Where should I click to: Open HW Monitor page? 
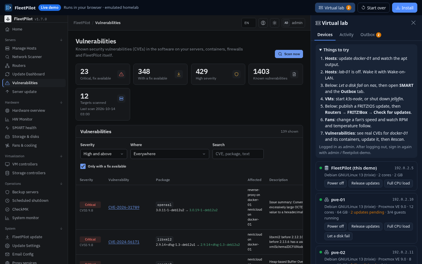tap(34, 119)
